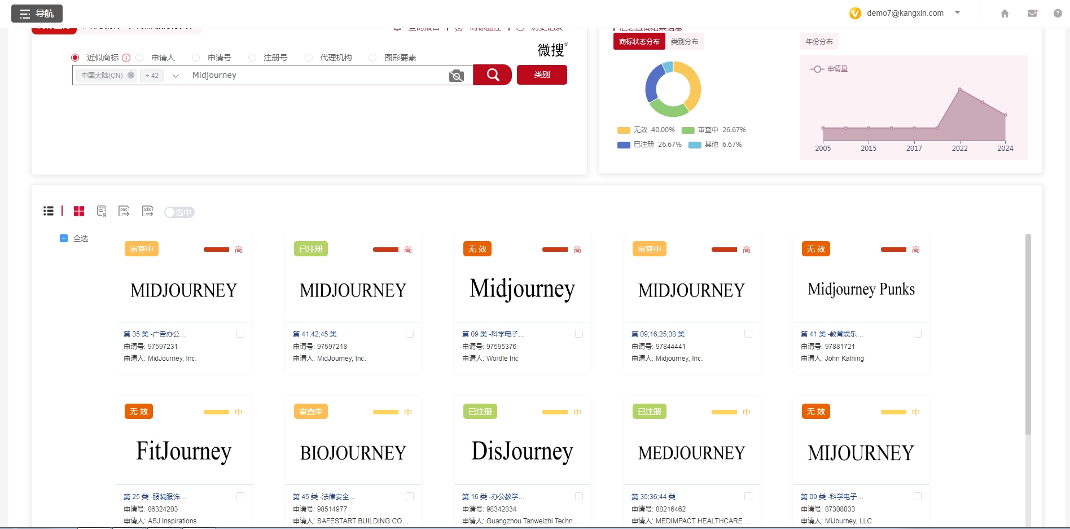Remove the 中国大陆(CN) region tag
1070x529 pixels.
(131, 75)
